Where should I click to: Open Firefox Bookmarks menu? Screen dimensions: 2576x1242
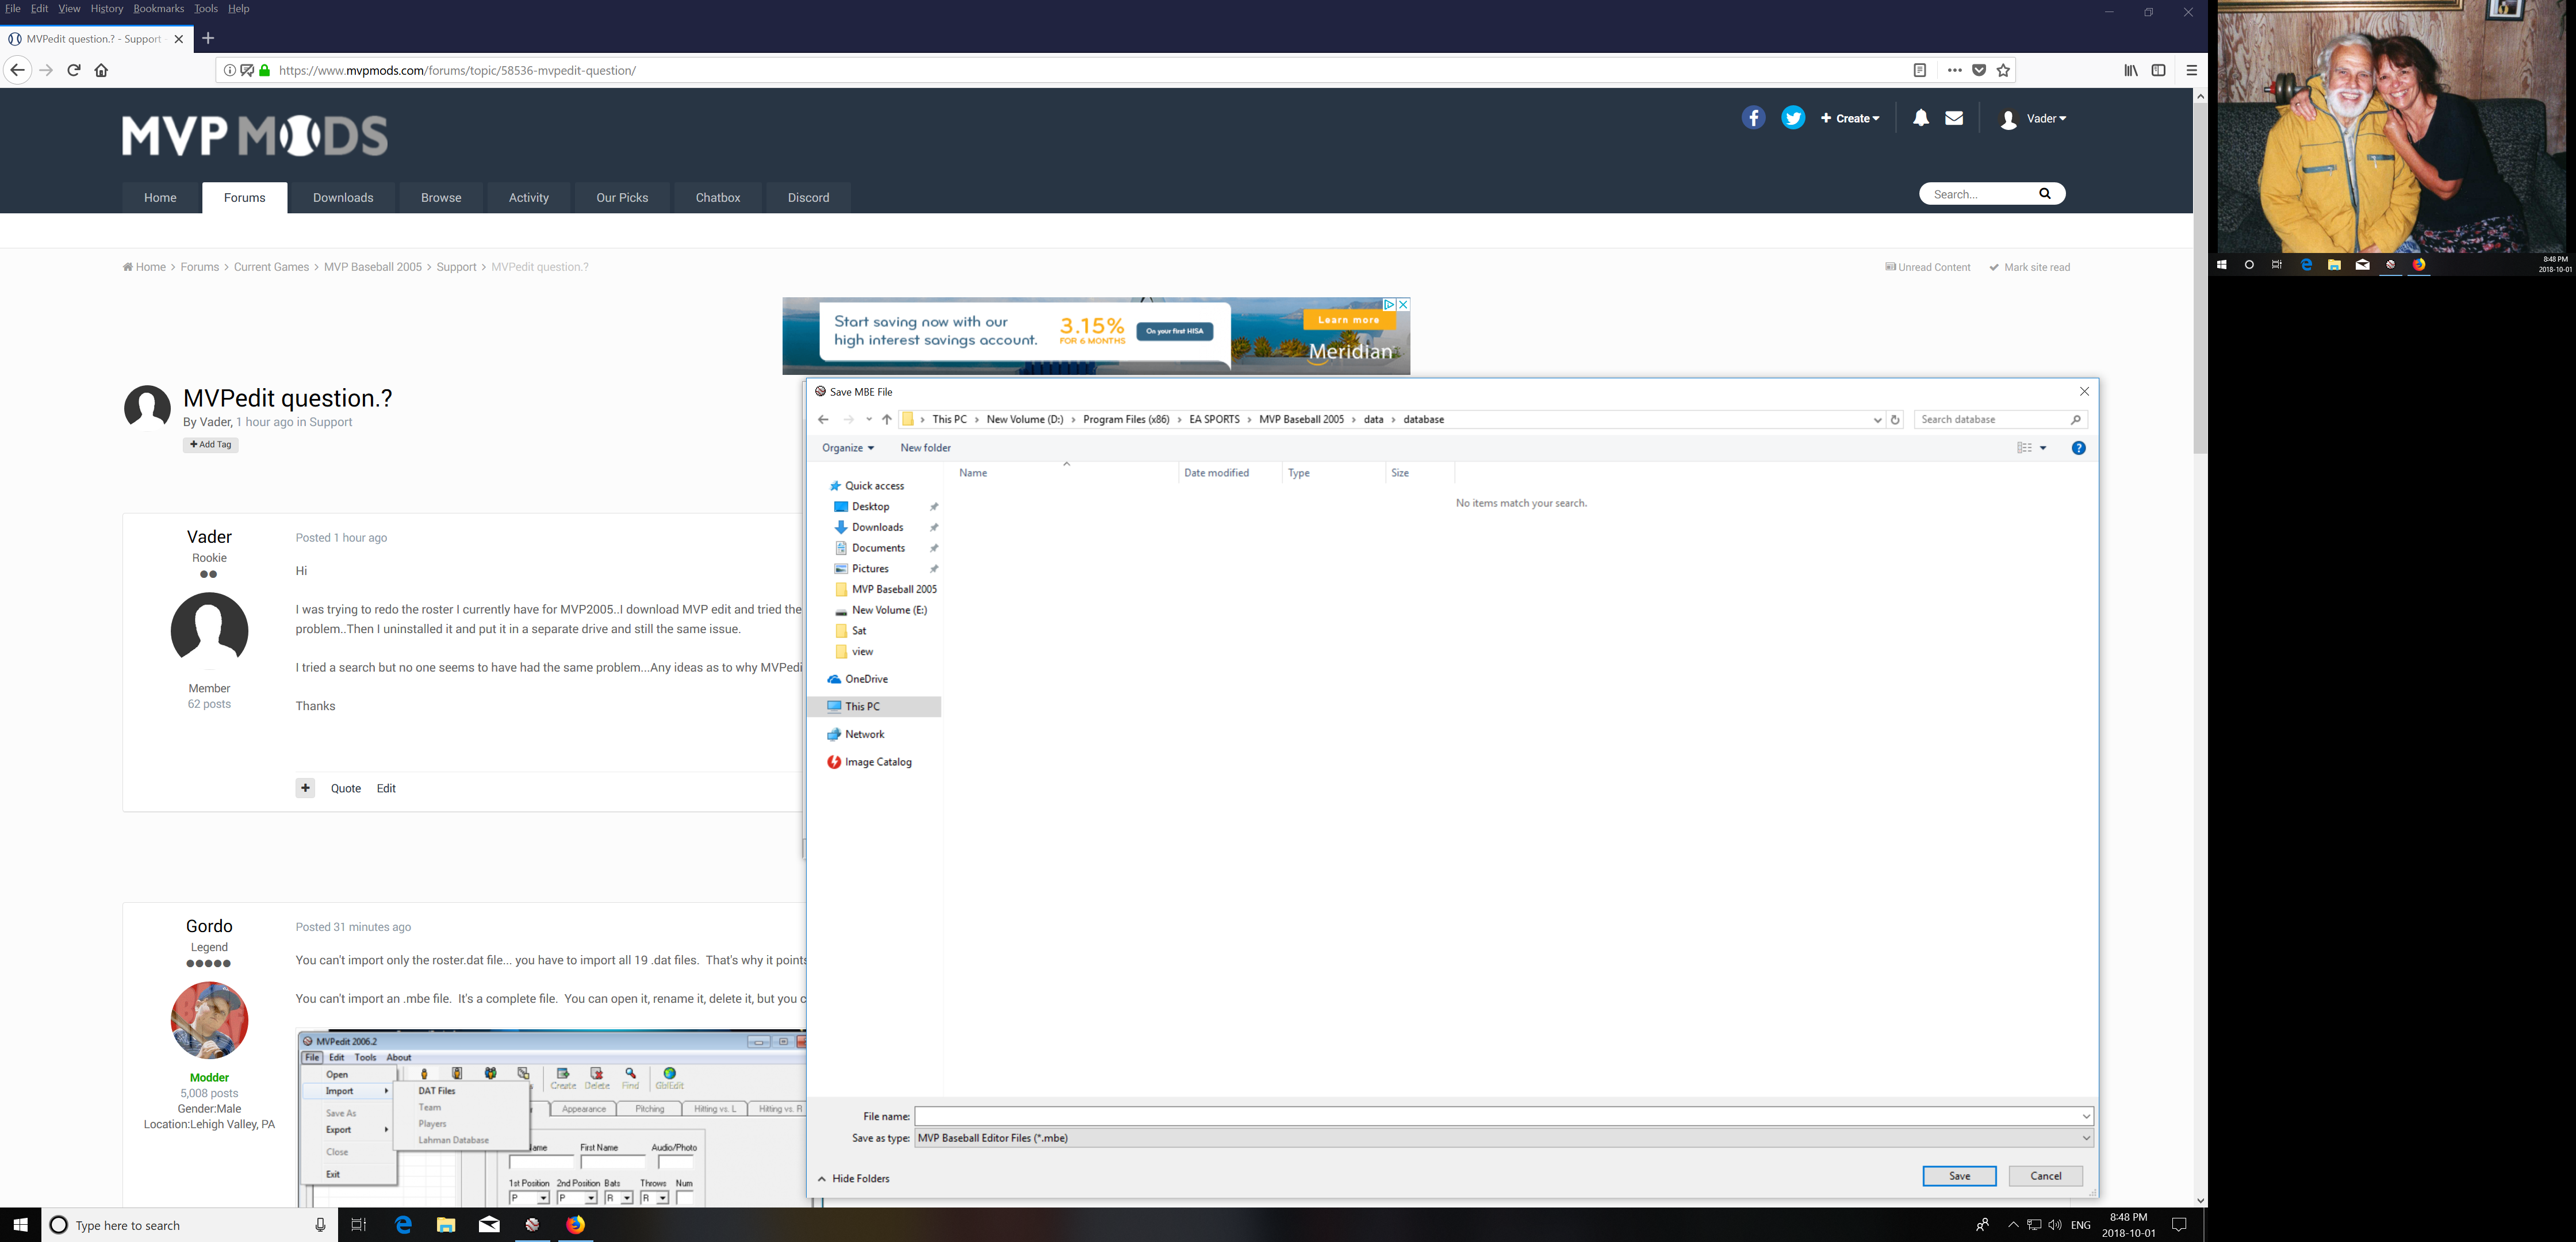tap(159, 9)
